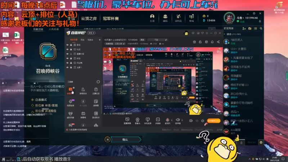The image size is (288, 162).
Task: Toggle visibility of the 直播介绍 layer
Action: pos(67,54)
